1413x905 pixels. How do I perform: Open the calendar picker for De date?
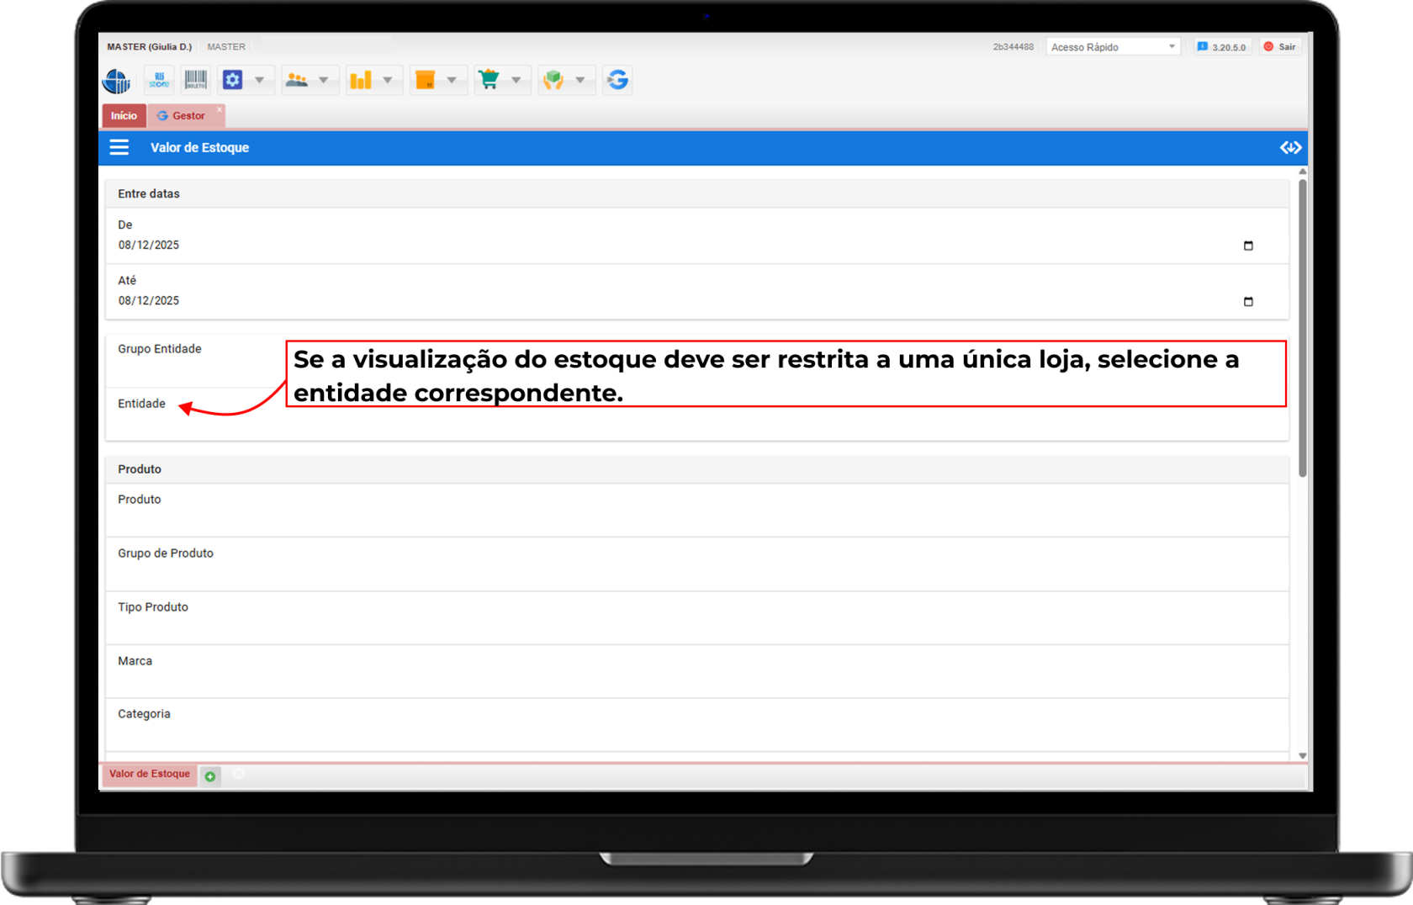tap(1248, 246)
